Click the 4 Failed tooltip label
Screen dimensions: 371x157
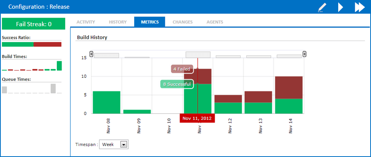182,69
